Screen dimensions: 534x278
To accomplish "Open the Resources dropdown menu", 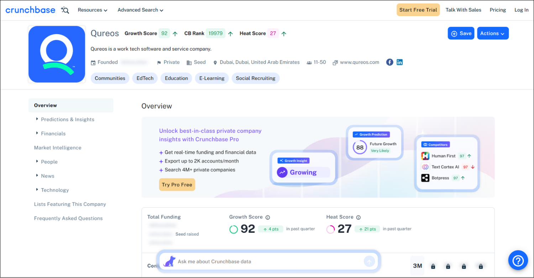I will coord(93,10).
